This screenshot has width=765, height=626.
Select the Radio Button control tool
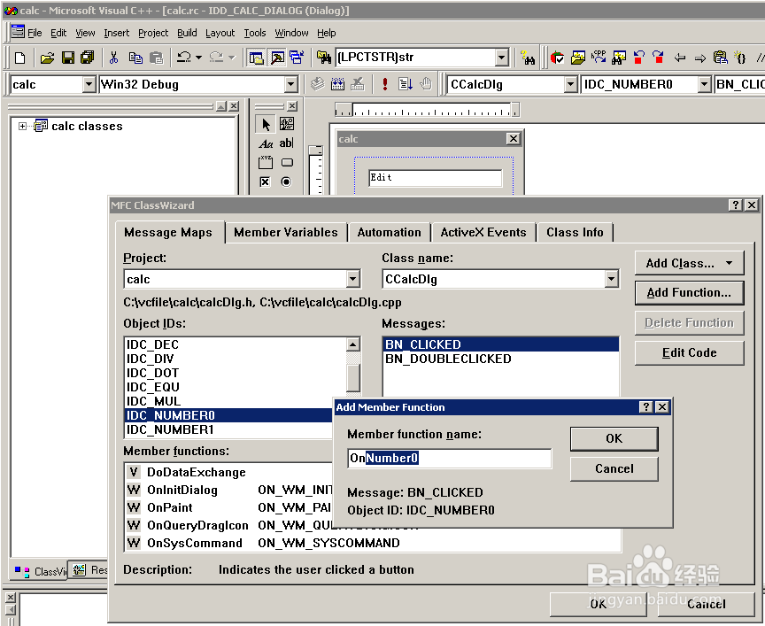click(x=286, y=182)
